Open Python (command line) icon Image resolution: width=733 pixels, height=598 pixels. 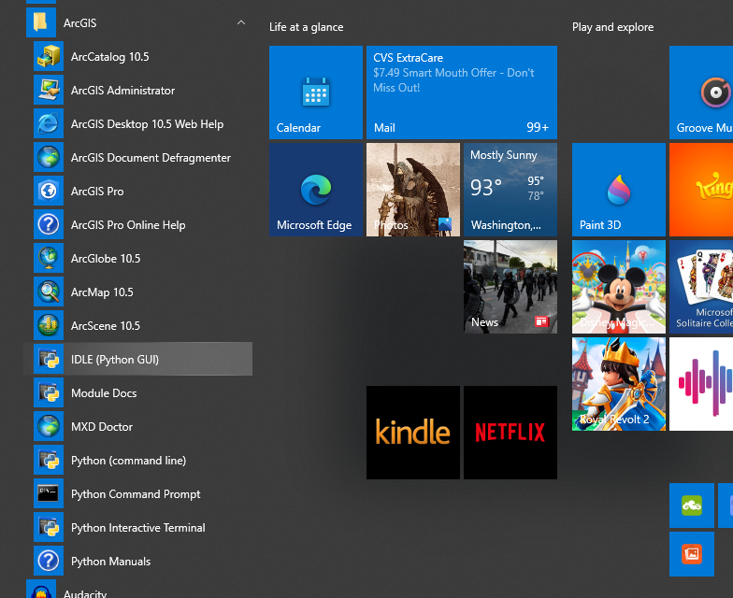coord(49,460)
